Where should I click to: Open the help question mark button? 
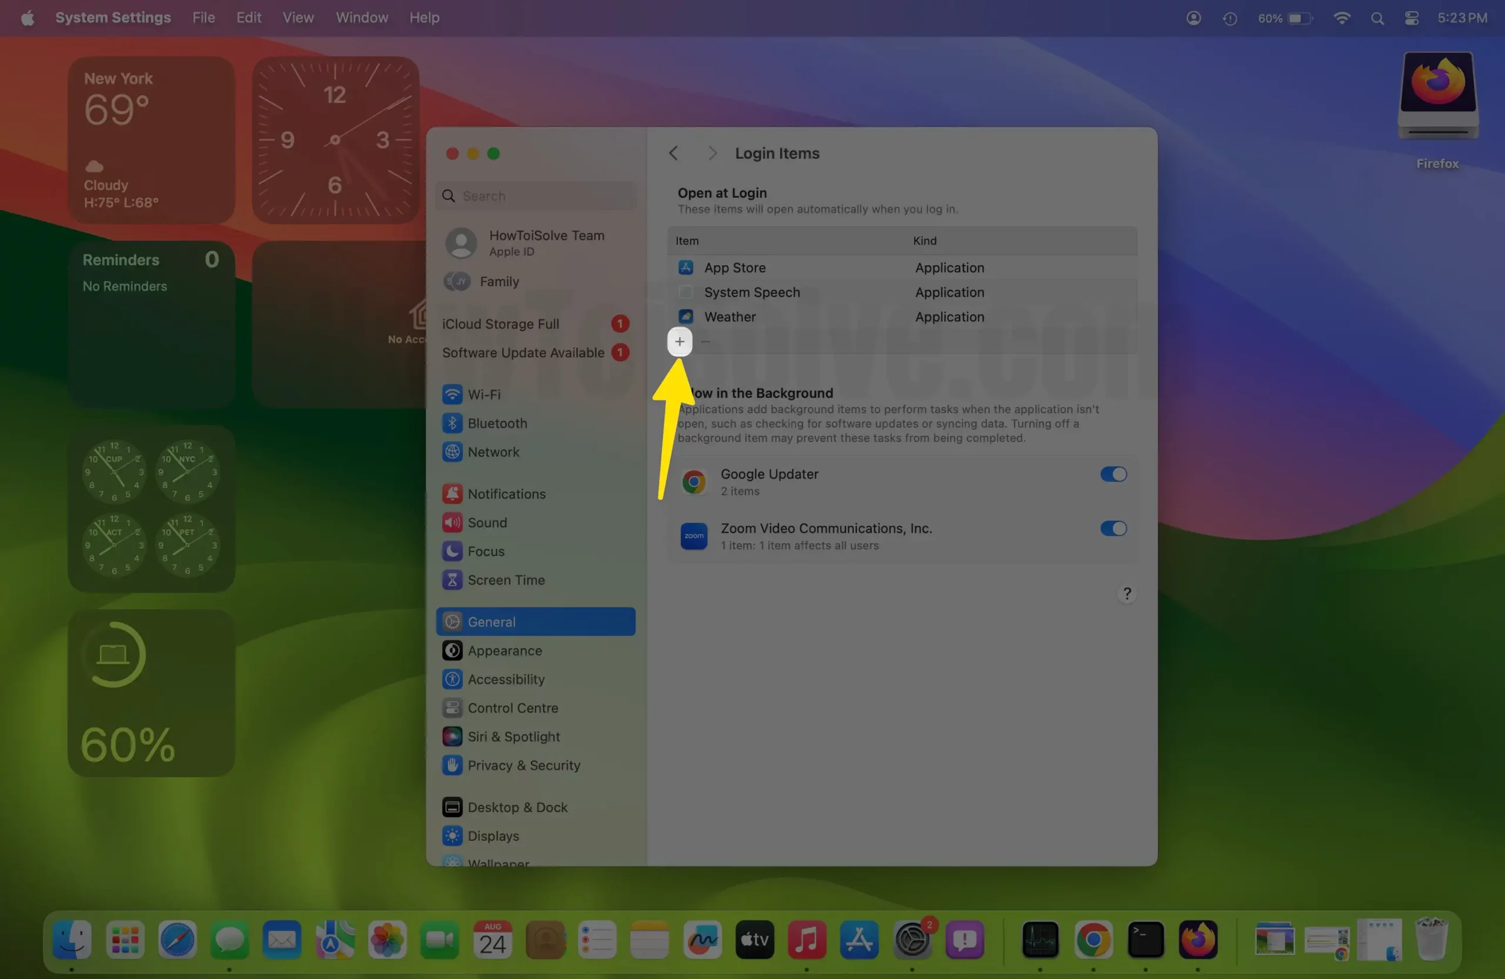1127,593
